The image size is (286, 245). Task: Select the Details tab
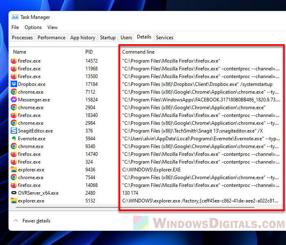coord(144,37)
